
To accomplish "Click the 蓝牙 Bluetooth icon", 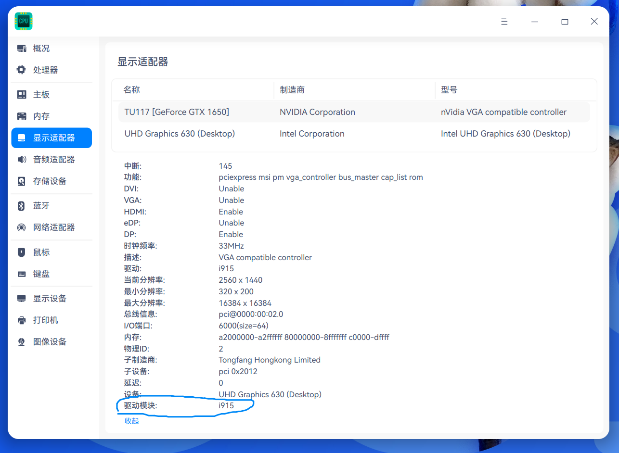I will click(x=21, y=206).
